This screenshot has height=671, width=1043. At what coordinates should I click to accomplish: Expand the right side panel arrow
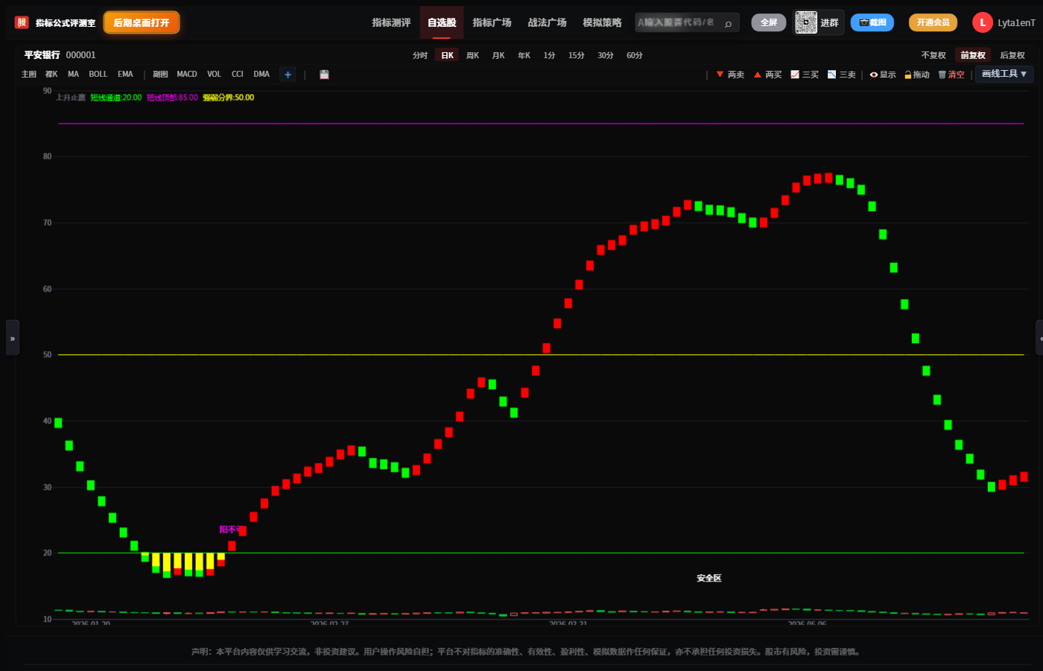click(x=1039, y=338)
